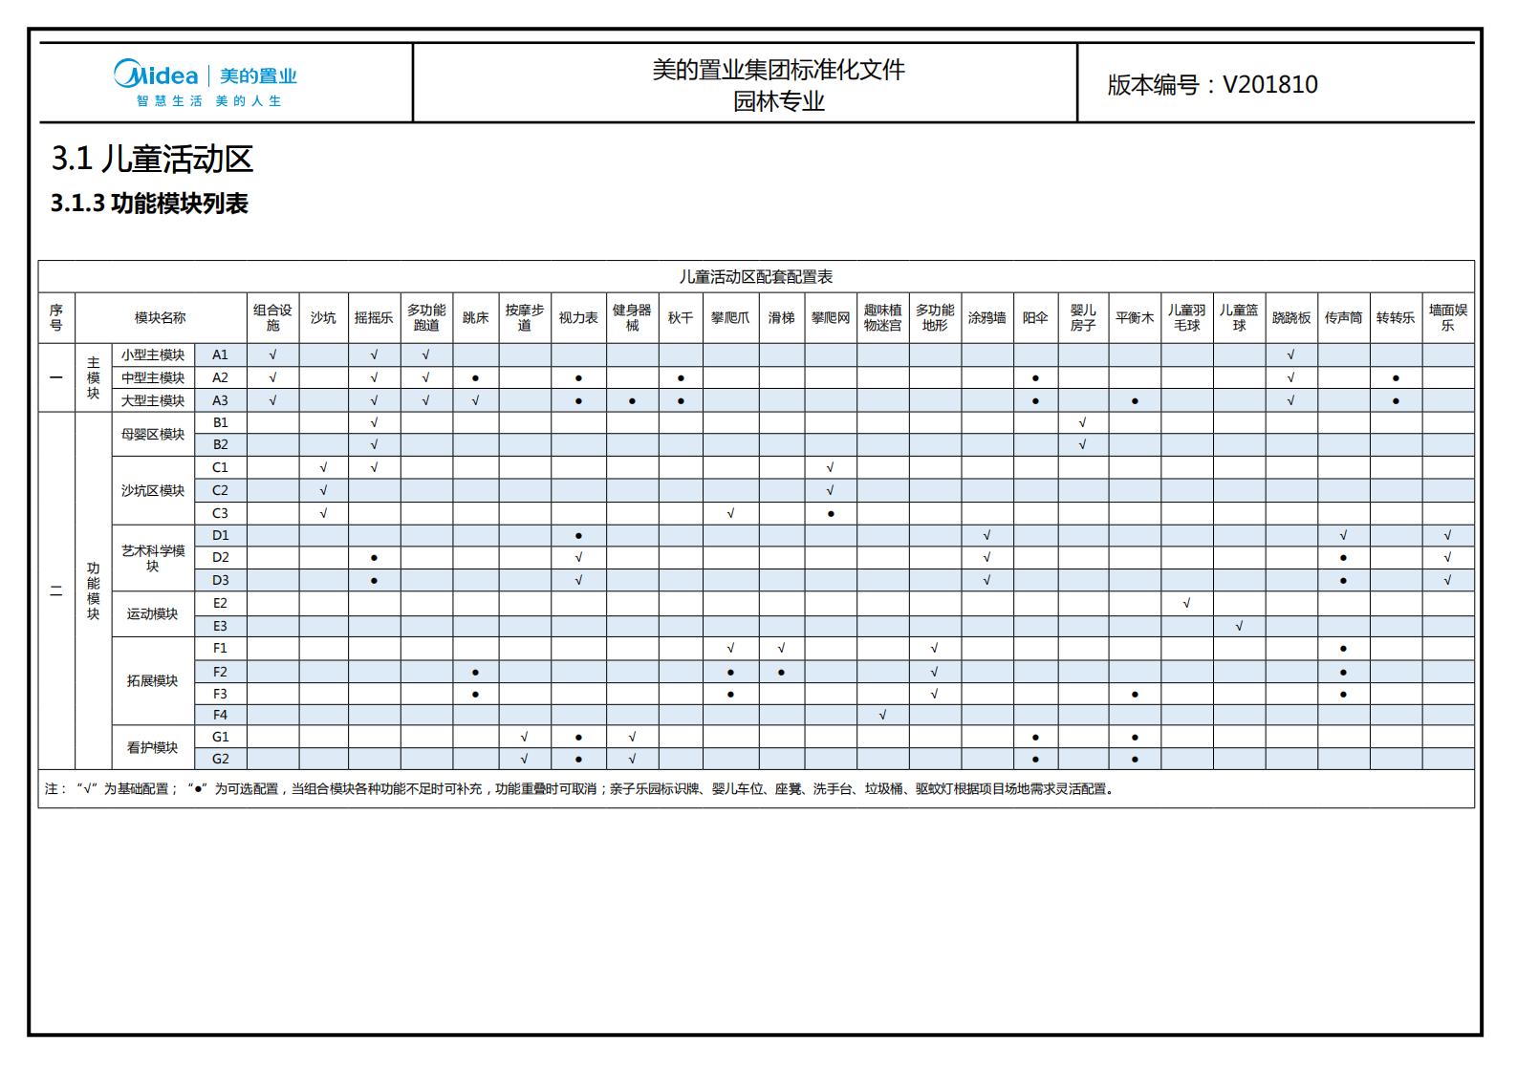Viewport: 1517px width, 1073px height.
Task: Click the '序号' column header
Action: [56, 317]
